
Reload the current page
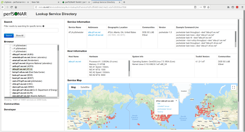click(x=12, y=7)
